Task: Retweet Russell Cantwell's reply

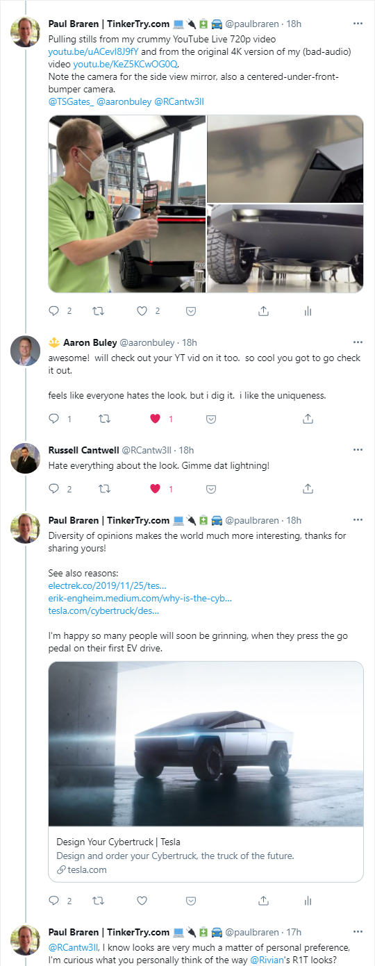Action: point(104,489)
